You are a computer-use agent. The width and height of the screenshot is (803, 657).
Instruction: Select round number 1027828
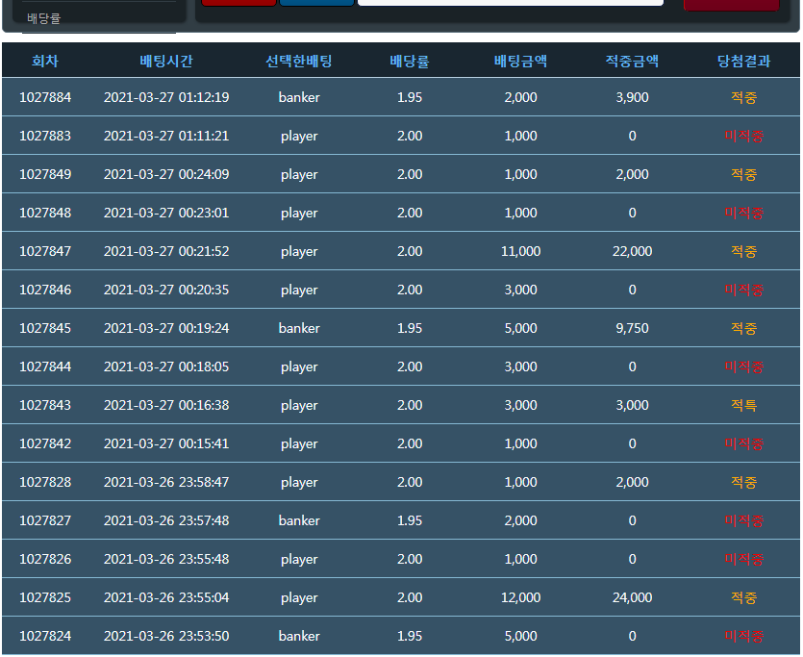[x=45, y=482]
